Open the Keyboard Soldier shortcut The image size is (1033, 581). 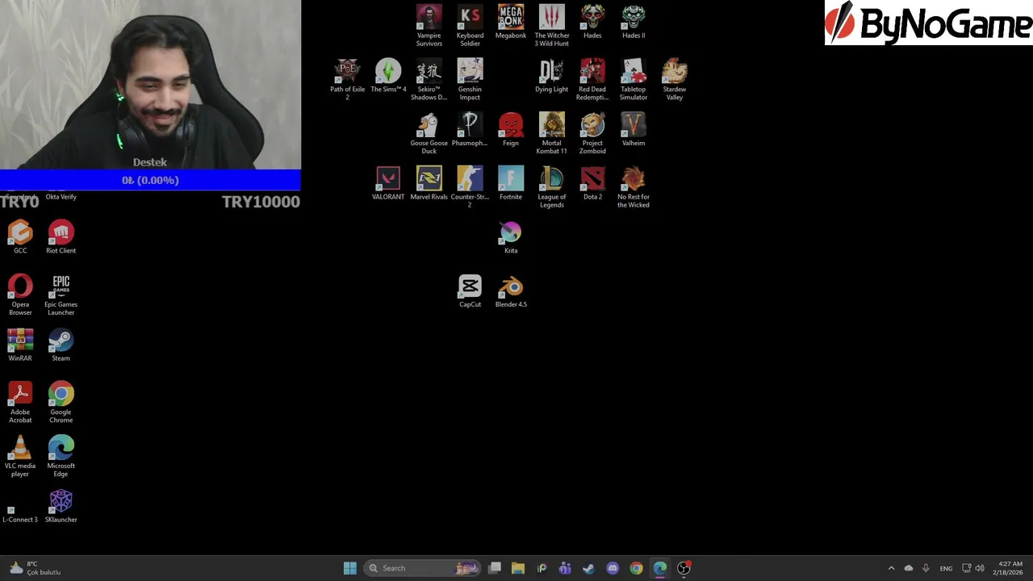(x=470, y=26)
